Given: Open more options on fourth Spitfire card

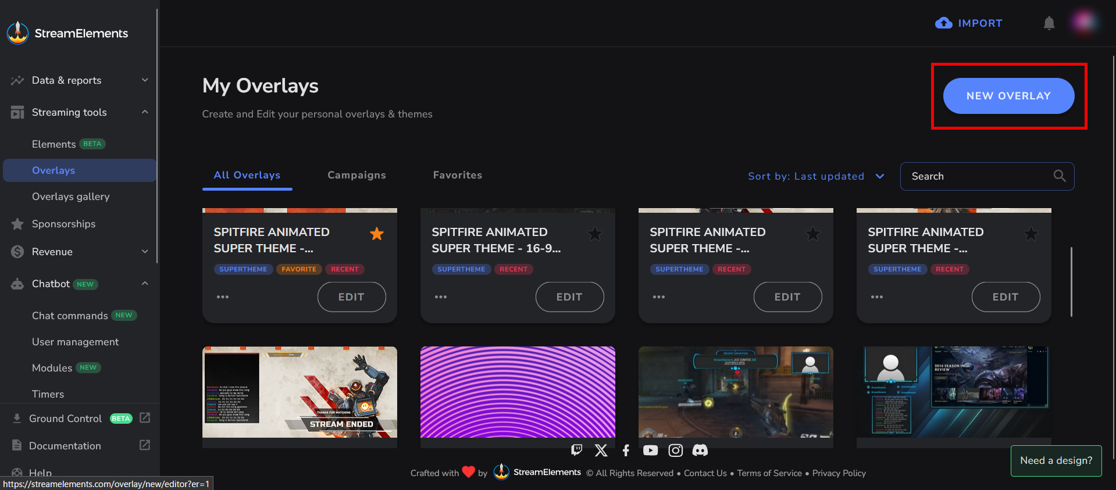Looking at the screenshot, I should coord(877,297).
